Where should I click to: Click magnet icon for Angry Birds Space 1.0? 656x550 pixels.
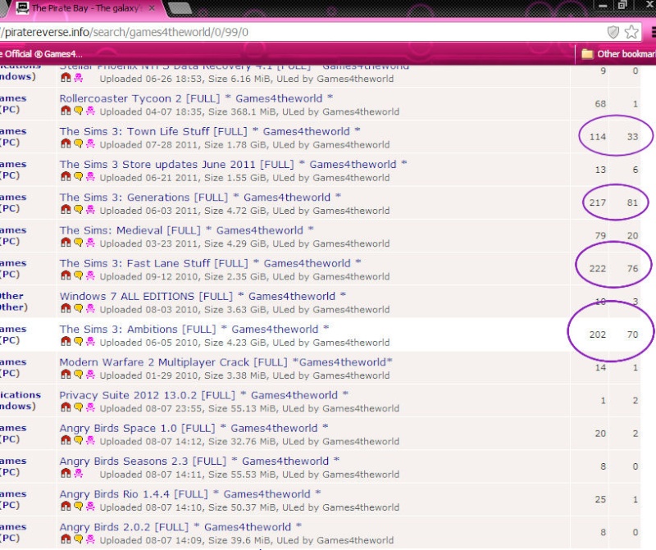click(66, 440)
